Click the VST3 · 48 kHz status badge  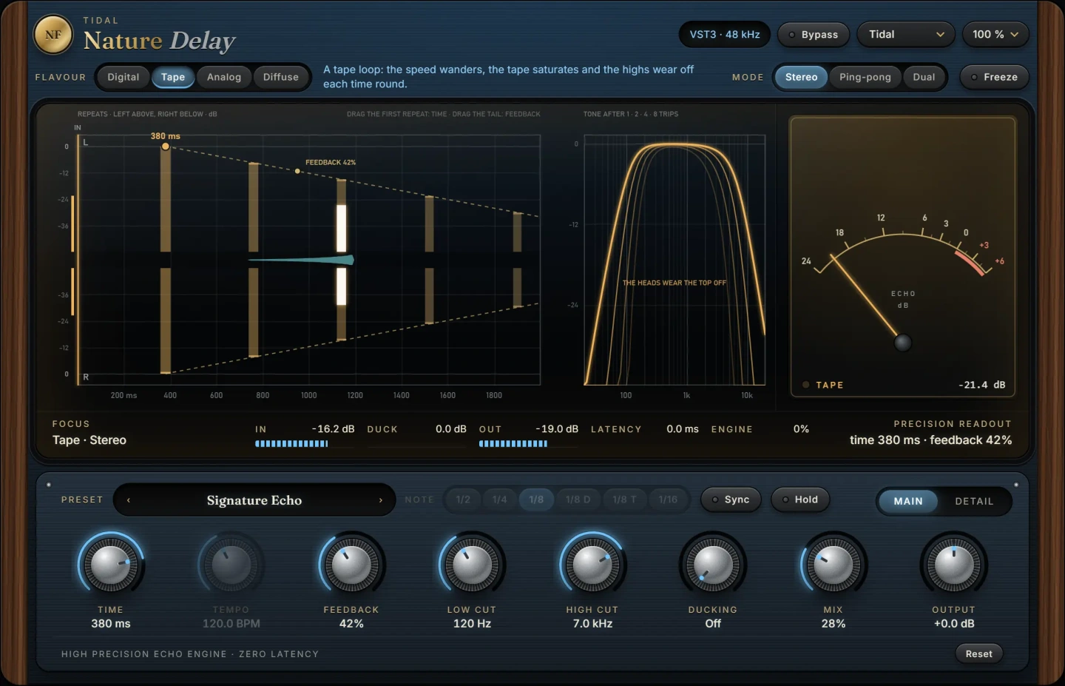tap(725, 35)
